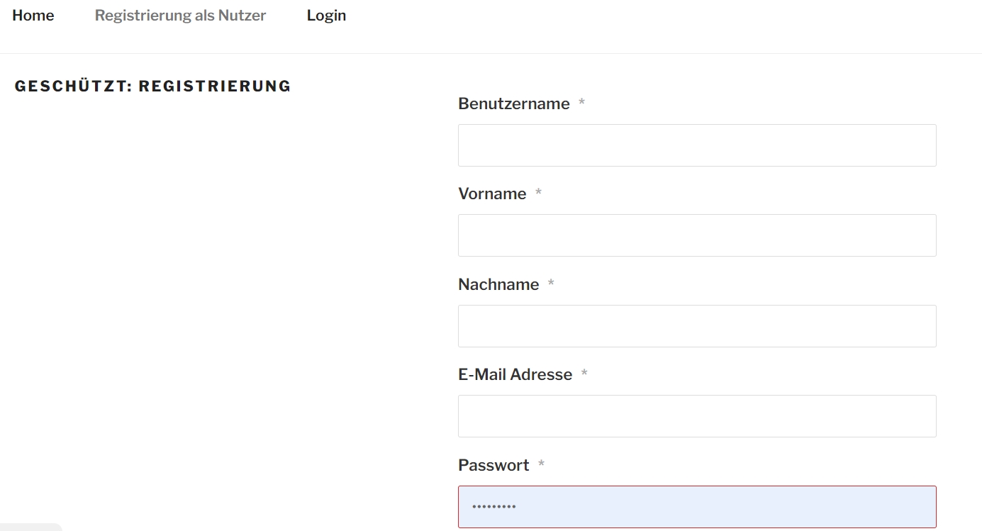Click the required asterisk next to Vorname

point(538,194)
